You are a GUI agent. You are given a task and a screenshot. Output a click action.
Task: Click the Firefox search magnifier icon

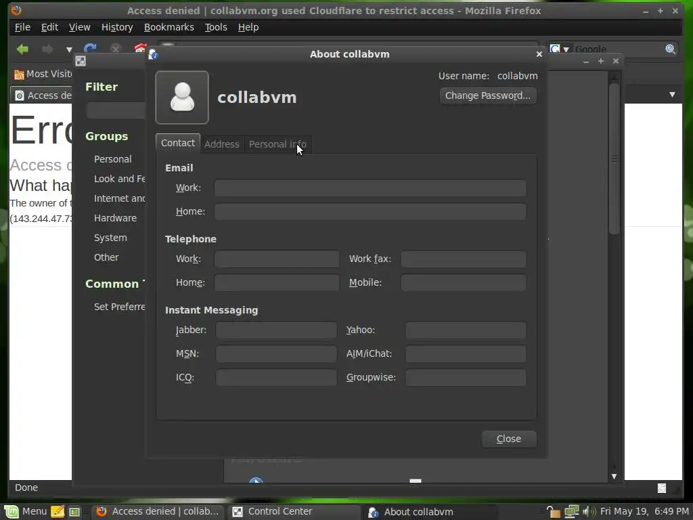(670, 49)
